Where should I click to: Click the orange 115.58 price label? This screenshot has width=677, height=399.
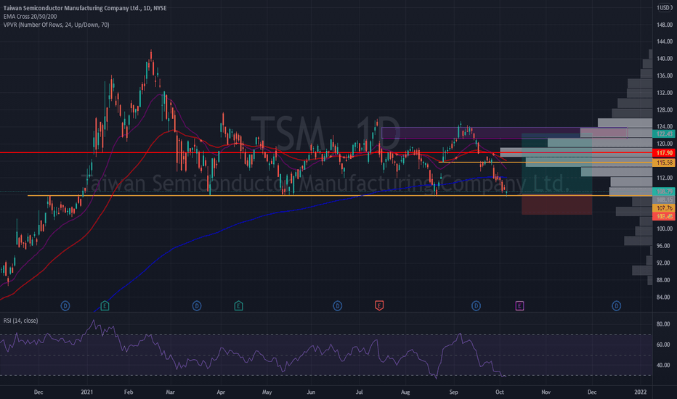[664, 163]
